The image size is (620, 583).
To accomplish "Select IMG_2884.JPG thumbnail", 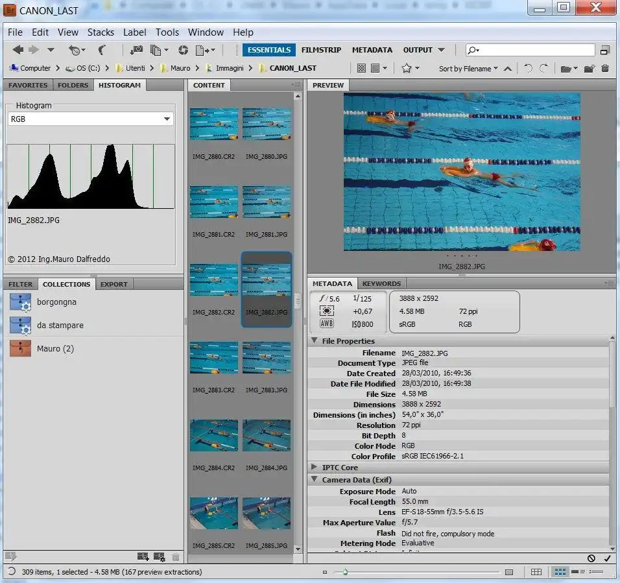I will click(x=267, y=435).
